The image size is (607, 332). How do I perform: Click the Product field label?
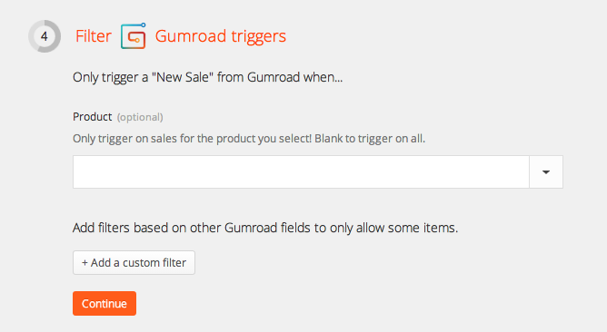tap(92, 117)
